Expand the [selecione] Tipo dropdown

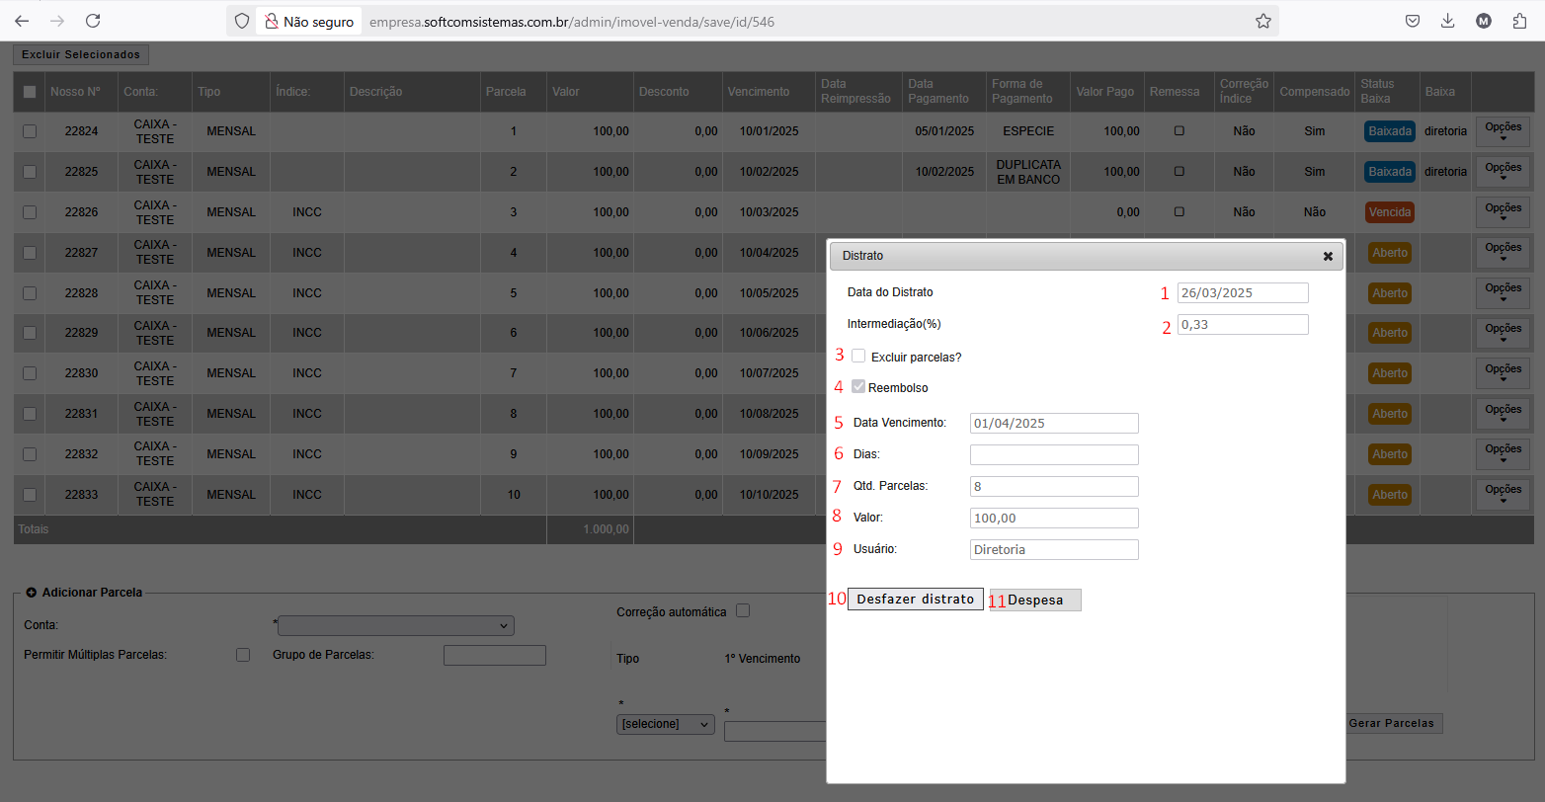point(665,724)
